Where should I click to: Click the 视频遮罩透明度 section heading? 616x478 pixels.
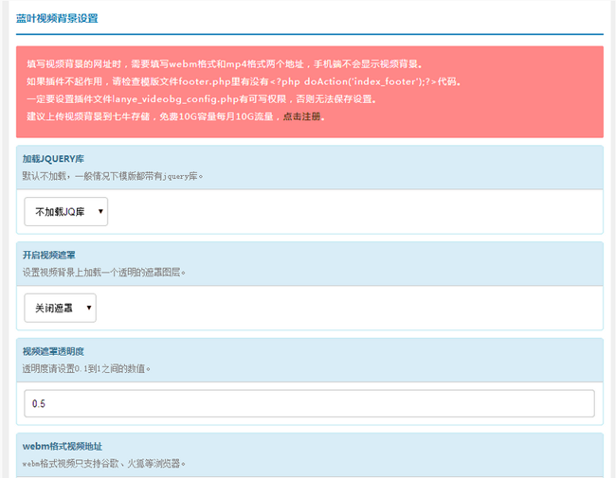(57, 351)
